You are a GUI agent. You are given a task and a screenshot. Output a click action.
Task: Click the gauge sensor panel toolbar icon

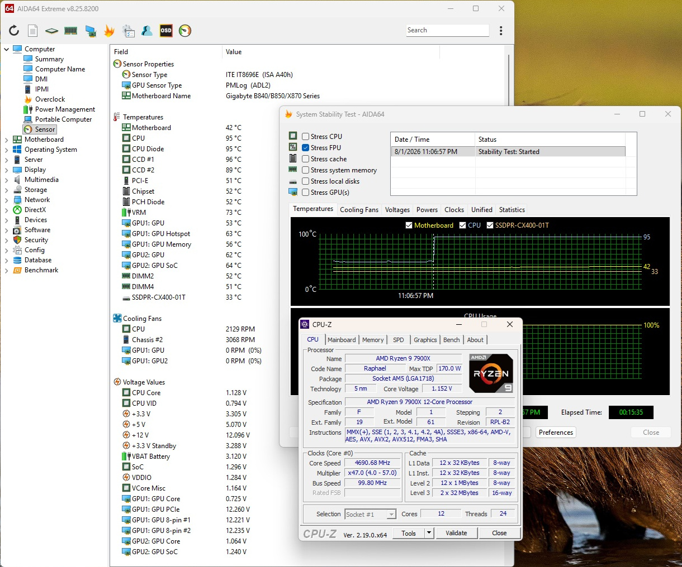coord(185,31)
